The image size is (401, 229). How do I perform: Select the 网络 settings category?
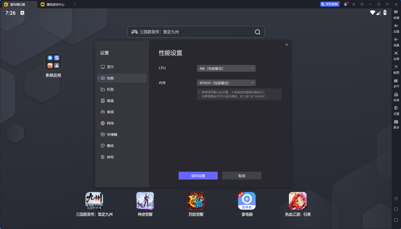110,123
